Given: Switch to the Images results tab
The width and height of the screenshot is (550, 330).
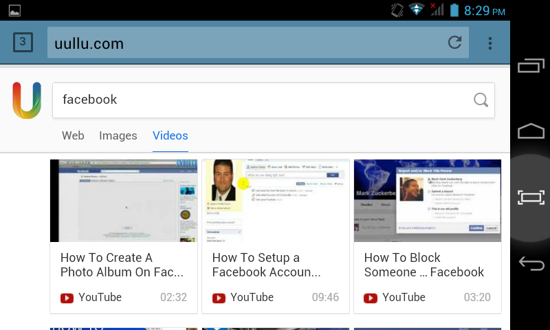Looking at the screenshot, I should pyautogui.click(x=118, y=135).
